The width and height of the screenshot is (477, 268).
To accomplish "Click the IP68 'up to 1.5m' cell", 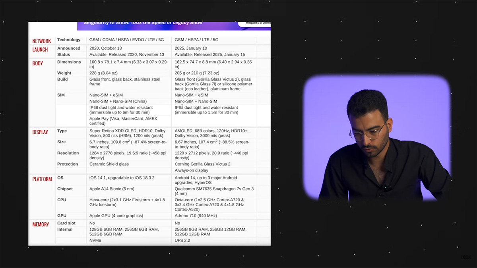I will tap(206, 110).
